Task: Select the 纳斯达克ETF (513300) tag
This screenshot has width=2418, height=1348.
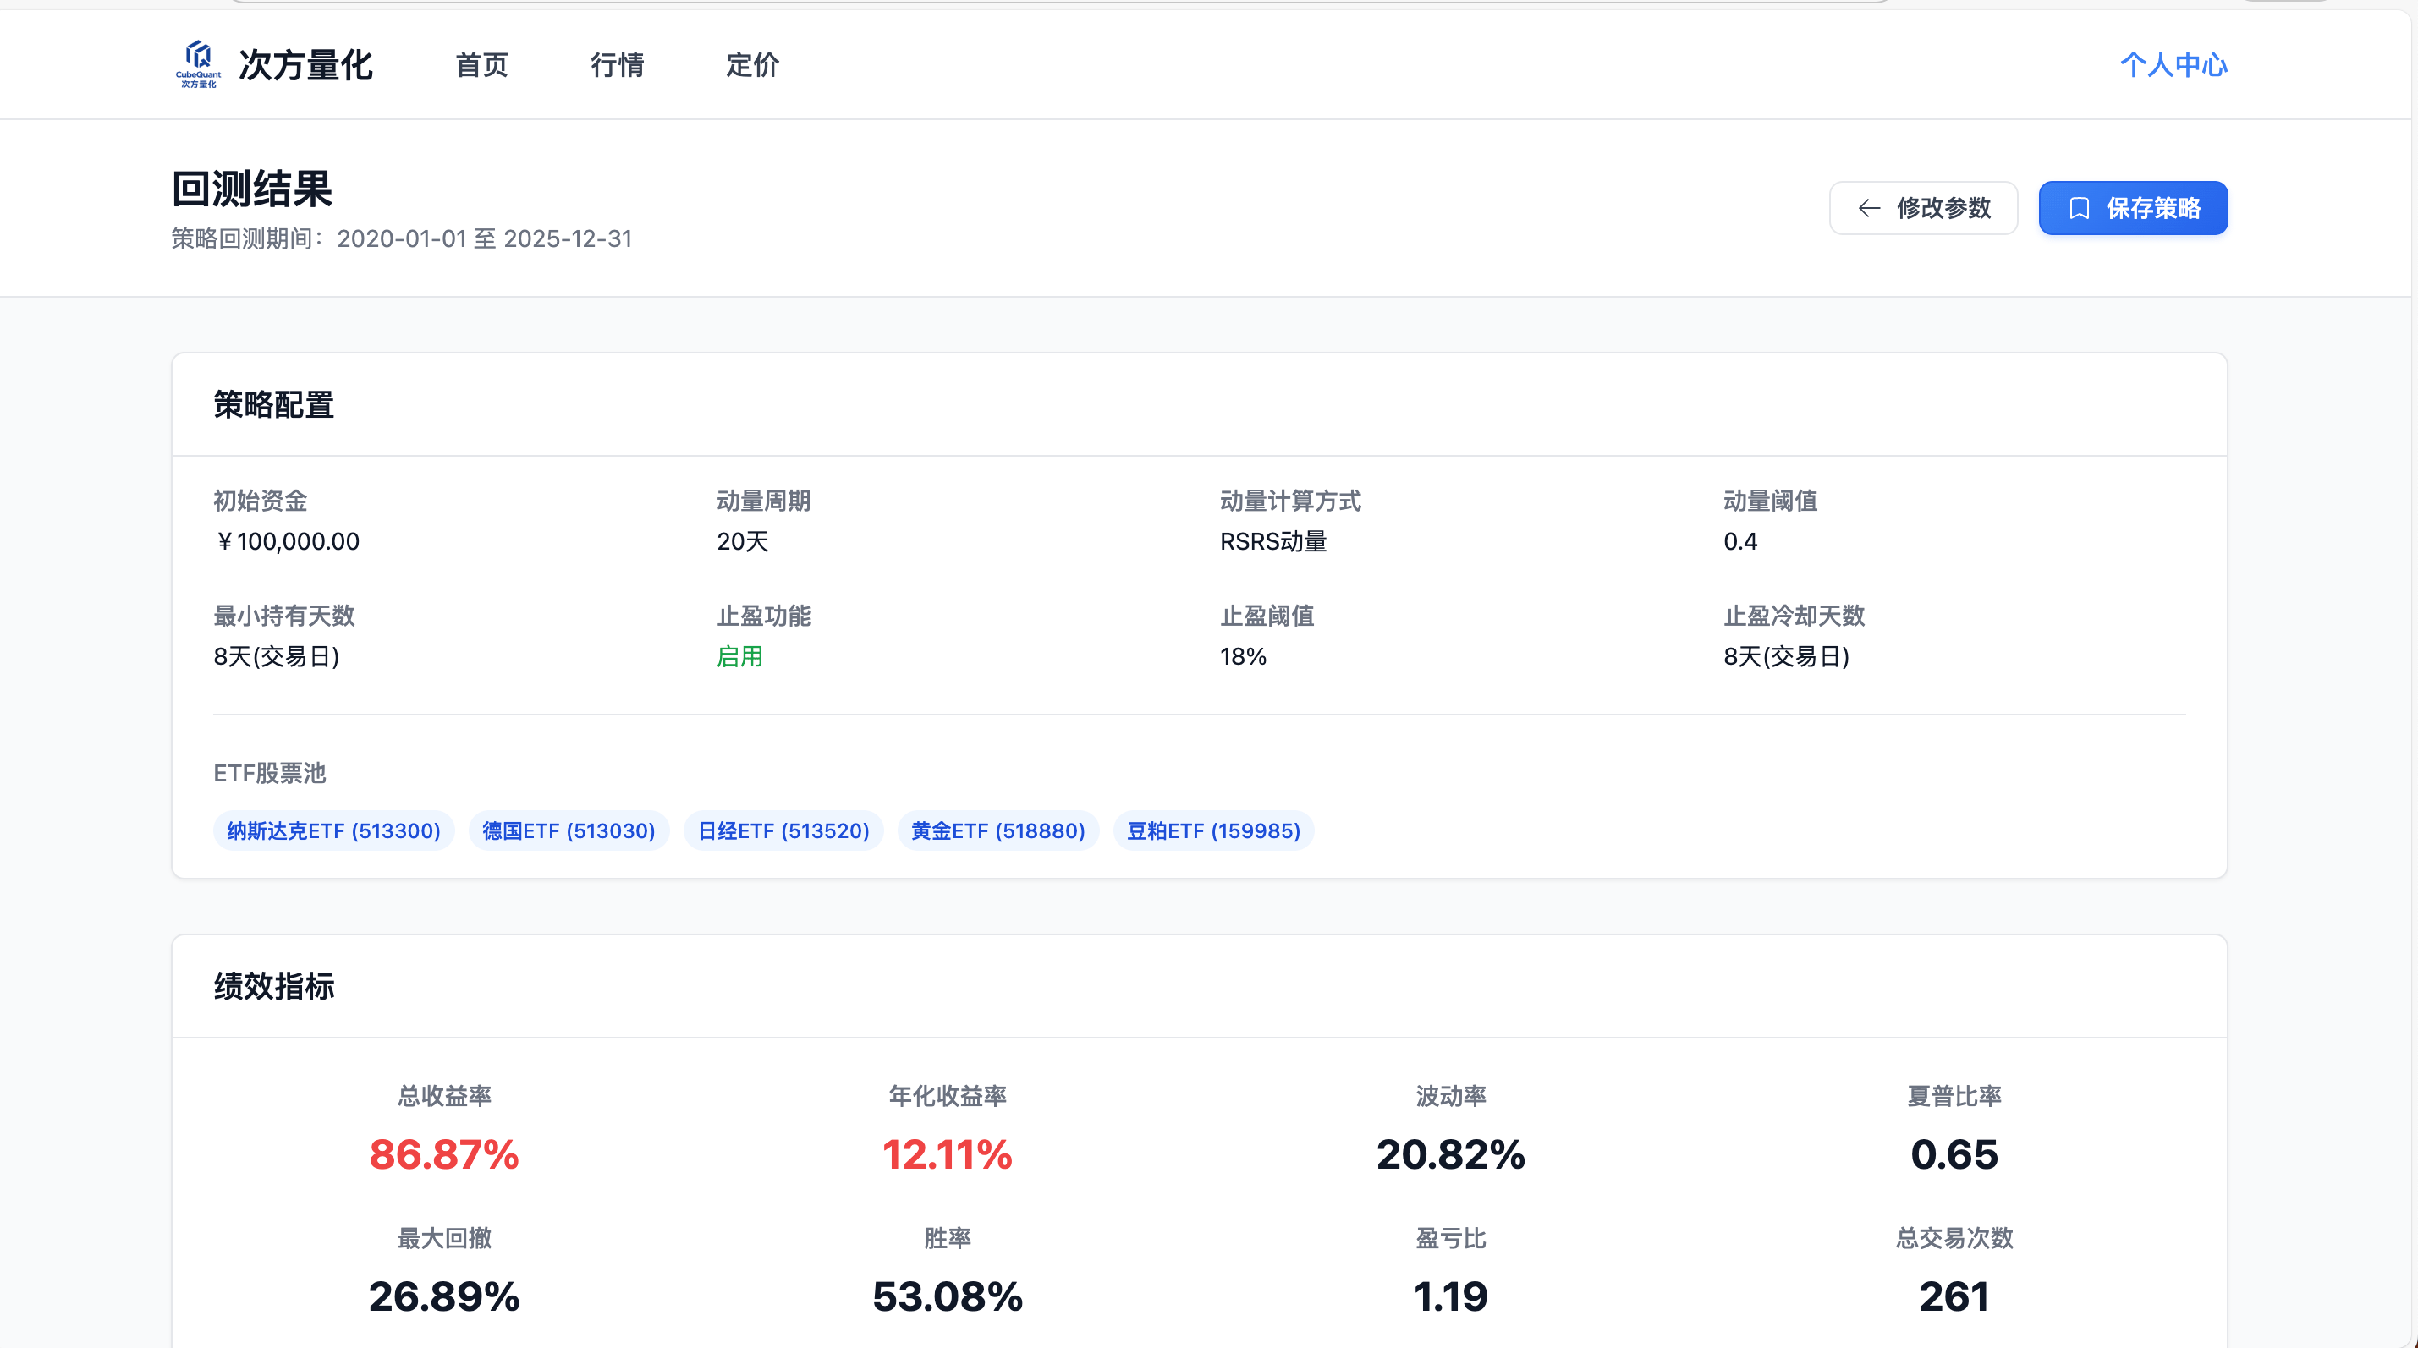Action: pyautogui.click(x=333, y=831)
